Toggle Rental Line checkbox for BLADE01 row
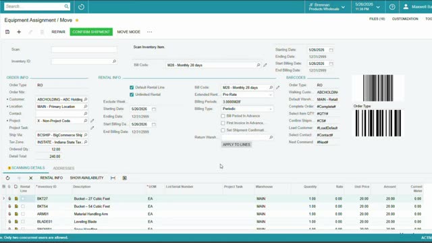The width and height of the screenshot is (432, 243). point(23,221)
